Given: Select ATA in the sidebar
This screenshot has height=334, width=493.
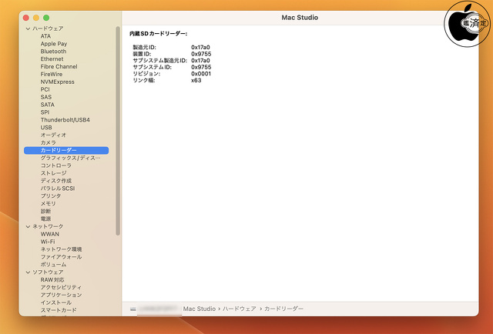Looking at the screenshot, I should [45, 36].
